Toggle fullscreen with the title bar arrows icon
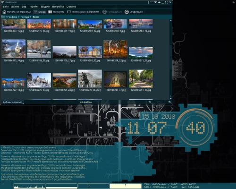This screenshot has height=189, width=236. [x=167, y=2]
